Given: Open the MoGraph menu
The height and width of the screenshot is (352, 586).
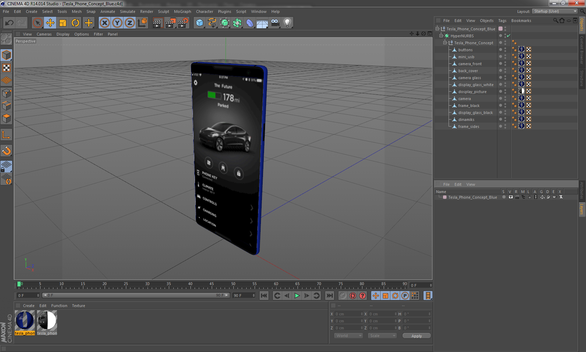Looking at the screenshot, I should (x=182, y=12).
